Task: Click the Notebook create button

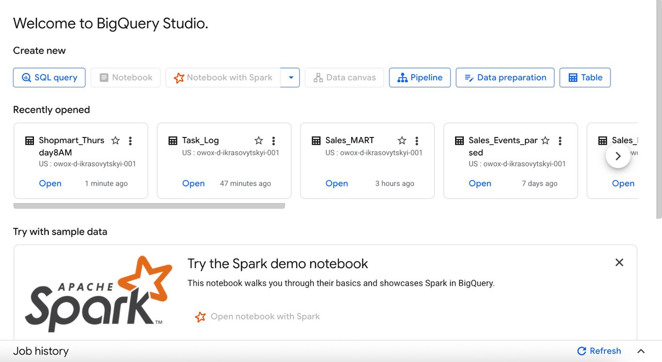Action: (126, 77)
